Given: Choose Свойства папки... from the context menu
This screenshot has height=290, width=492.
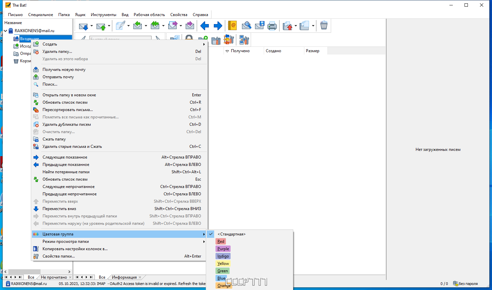Looking at the screenshot, I should (59, 256).
